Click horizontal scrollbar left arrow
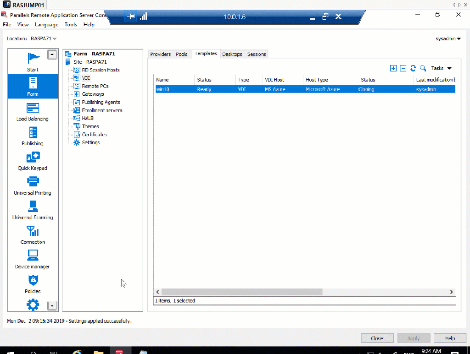The image size is (470, 354). [157, 292]
